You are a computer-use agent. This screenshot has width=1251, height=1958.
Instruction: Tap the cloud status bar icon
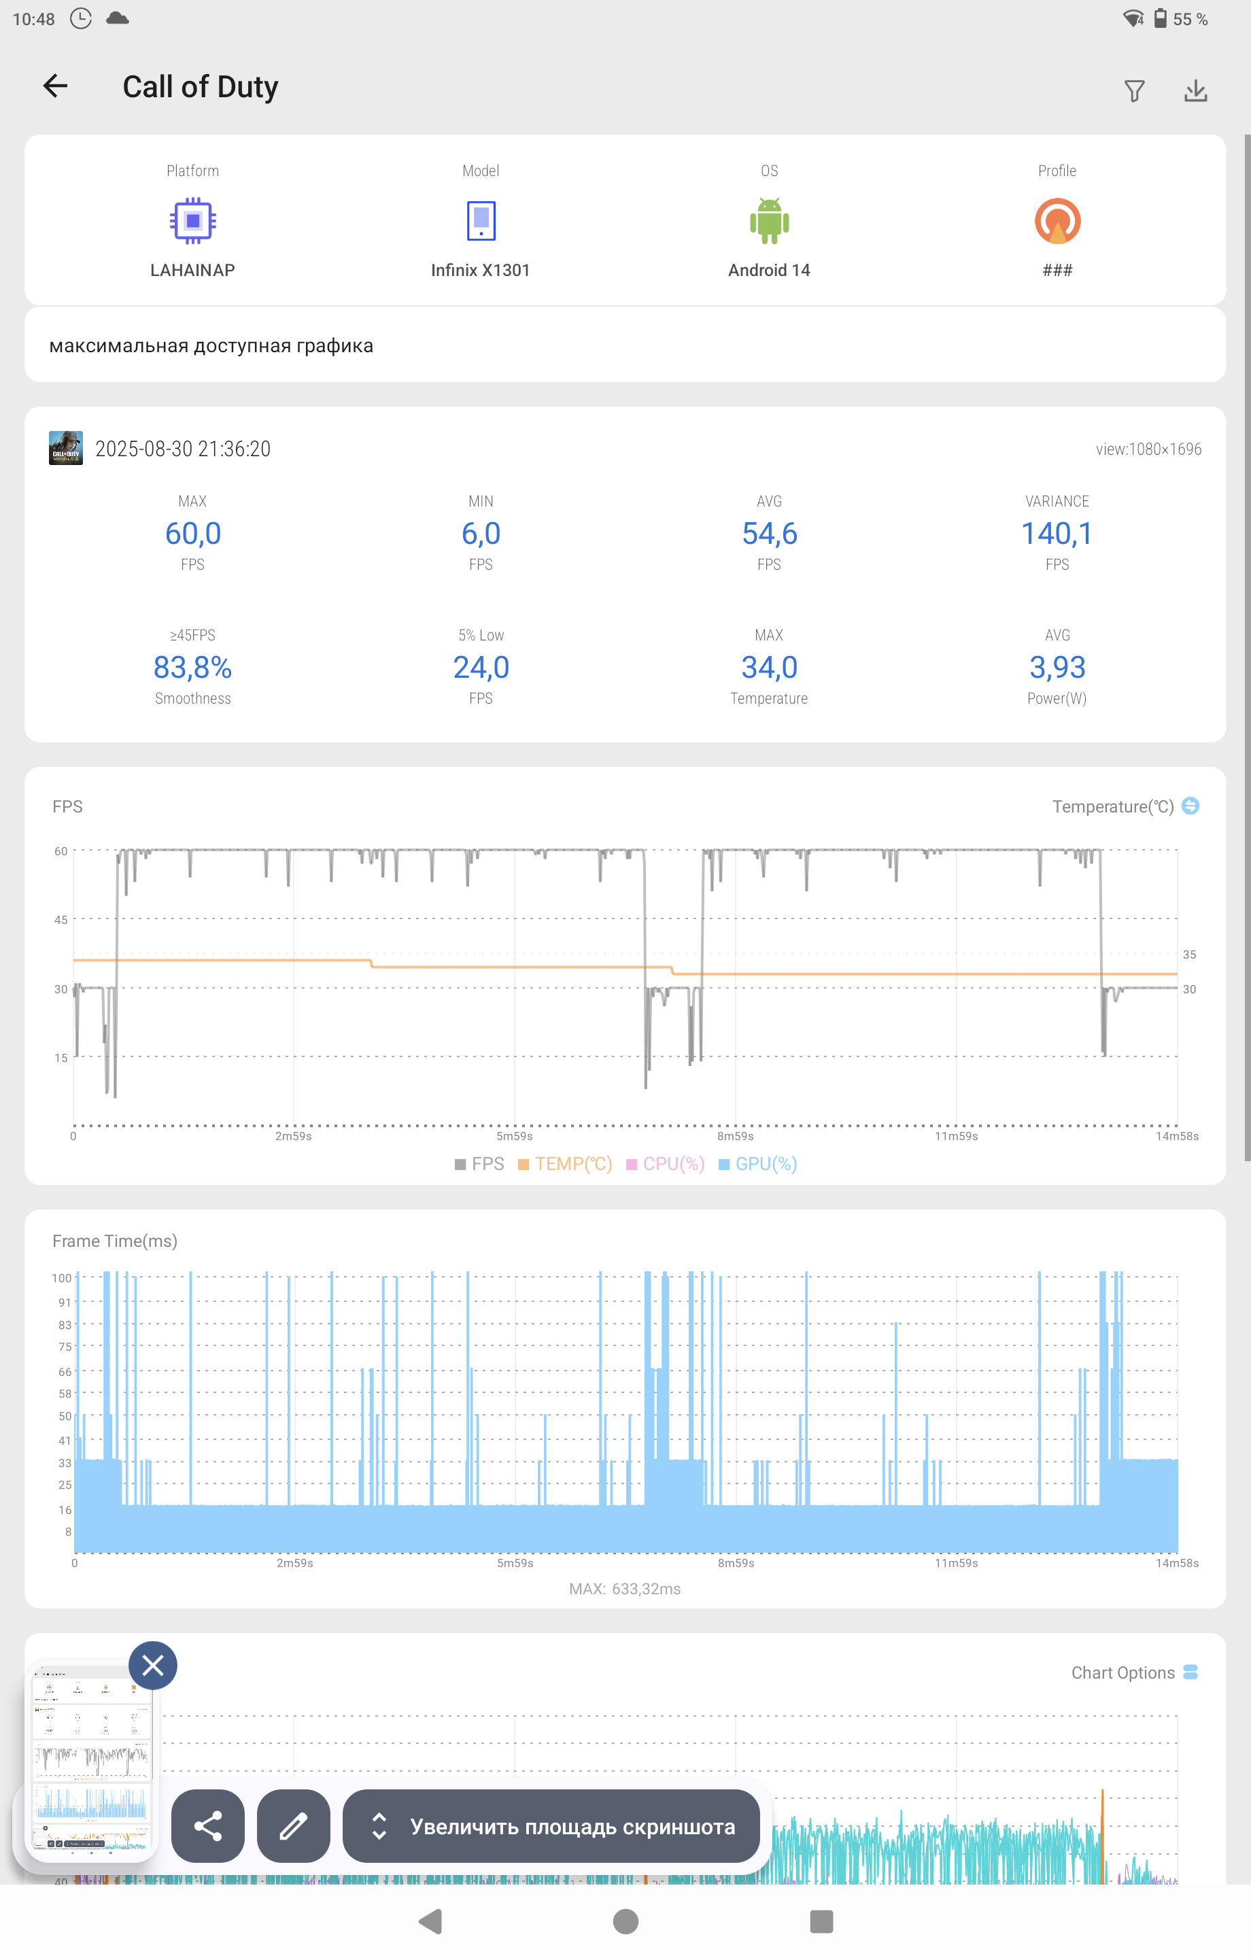coord(118,18)
